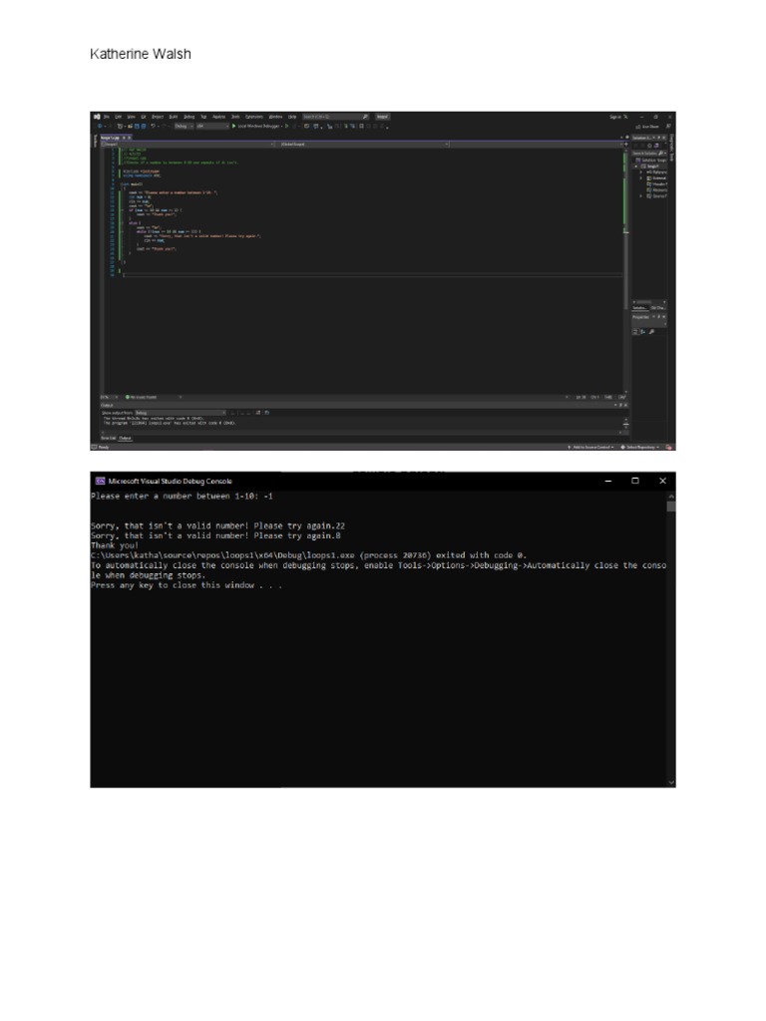Click Sign in on the Visual Studio title bar
This screenshot has height=1021, width=766.
click(616, 117)
